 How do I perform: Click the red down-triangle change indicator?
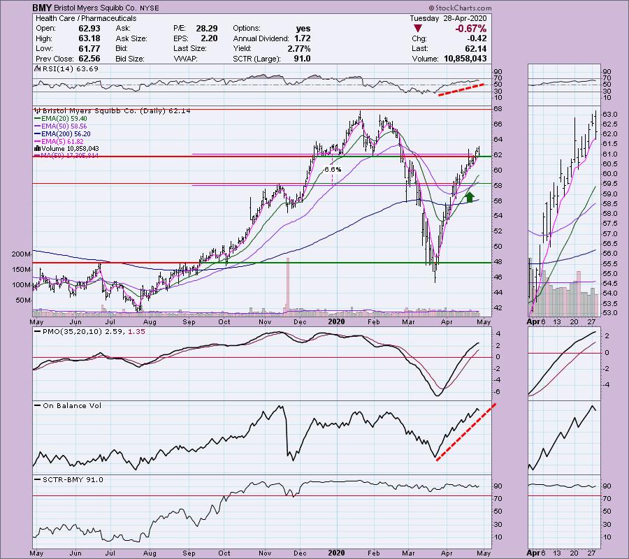(x=418, y=29)
